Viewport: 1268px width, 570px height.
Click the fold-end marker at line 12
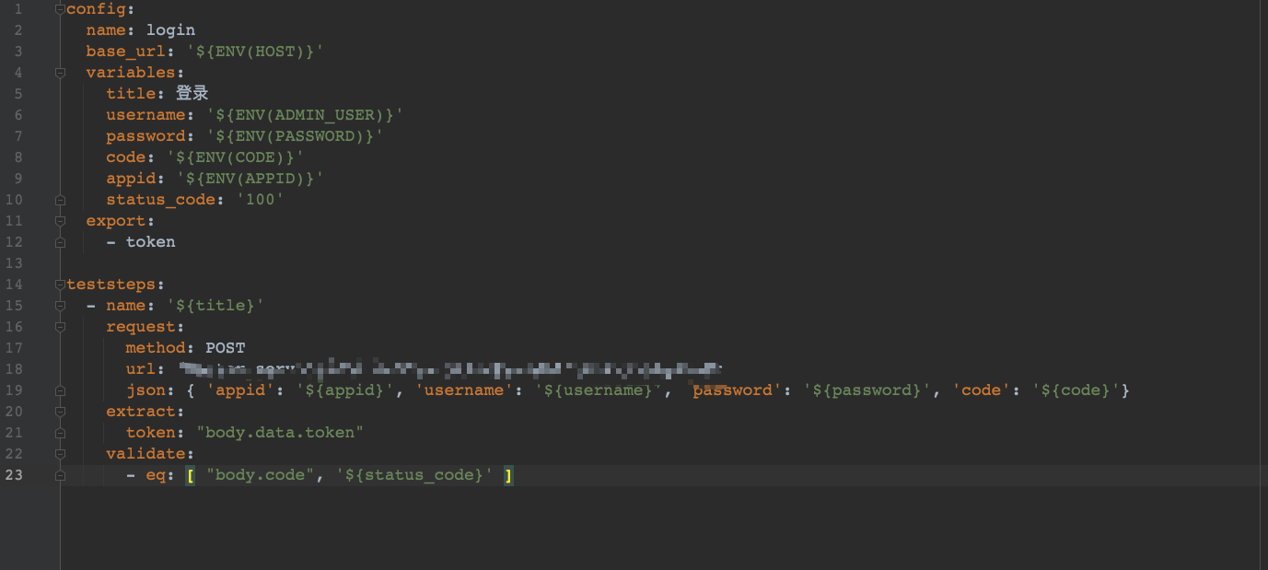click(60, 241)
